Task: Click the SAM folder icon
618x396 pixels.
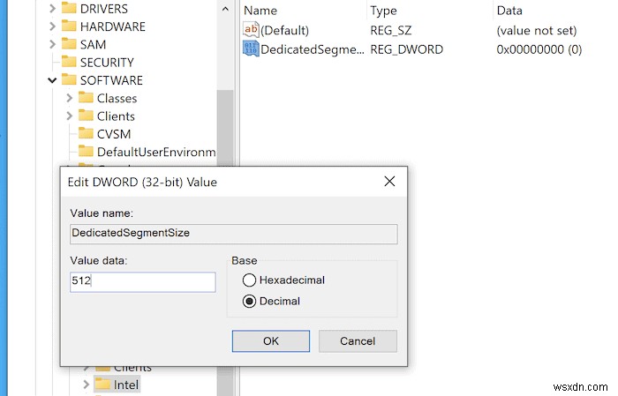Action: 69,44
